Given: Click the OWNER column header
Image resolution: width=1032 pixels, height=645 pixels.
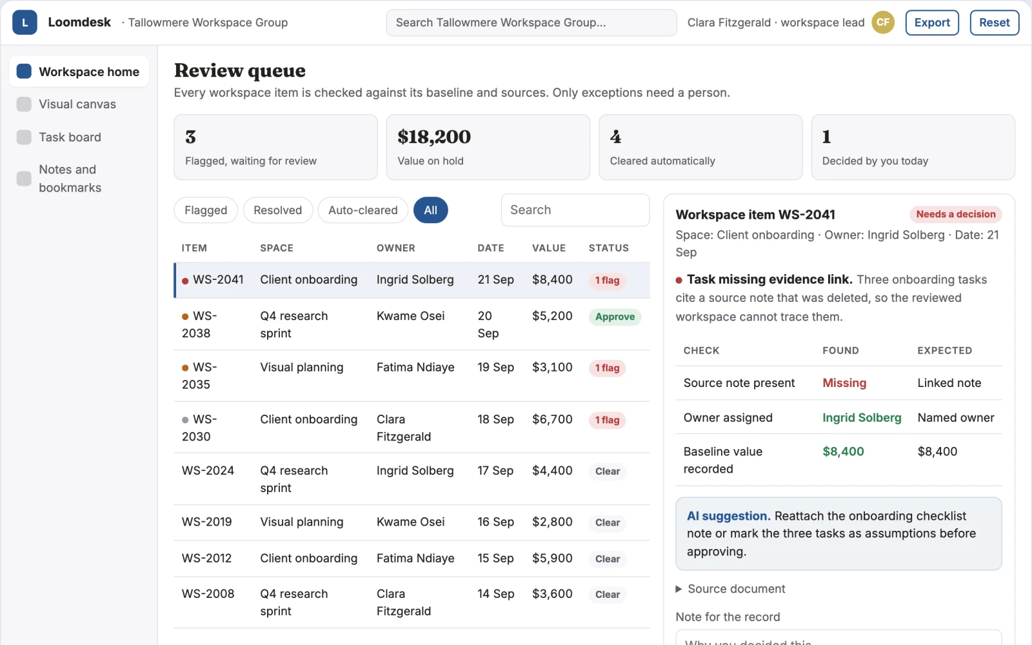Looking at the screenshot, I should click(x=396, y=248).
